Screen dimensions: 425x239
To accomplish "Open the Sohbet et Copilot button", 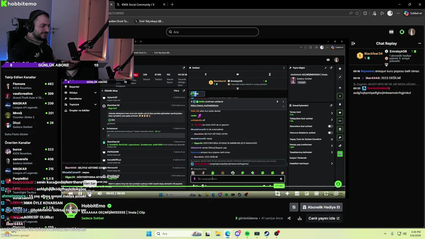I will click(x=413, y=13).
